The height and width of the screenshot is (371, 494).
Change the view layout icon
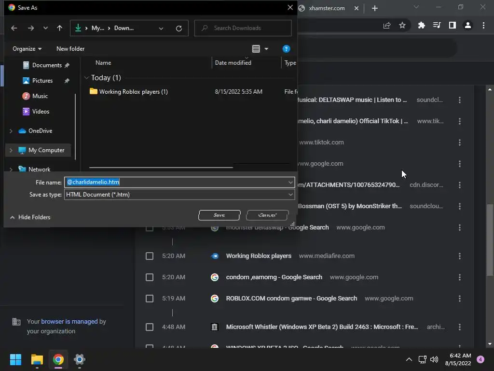pos(256,49)
